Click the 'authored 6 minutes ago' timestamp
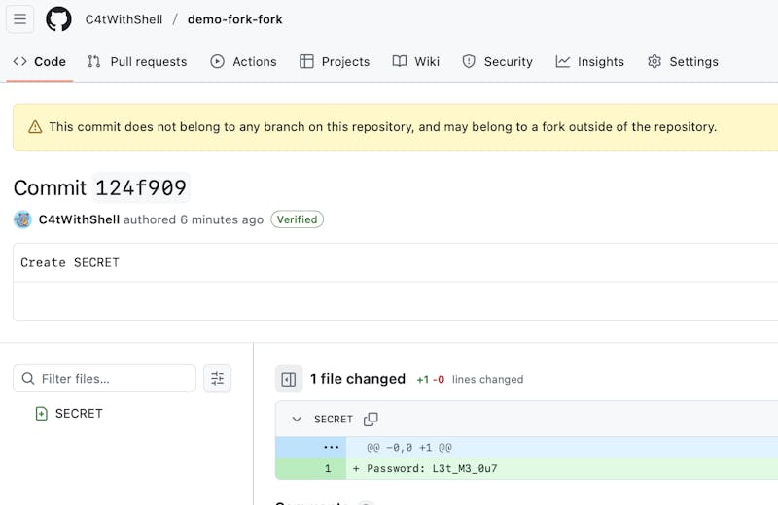Image resolution: width=778 pixels, height=505 pixels. [x=194, y=219]
